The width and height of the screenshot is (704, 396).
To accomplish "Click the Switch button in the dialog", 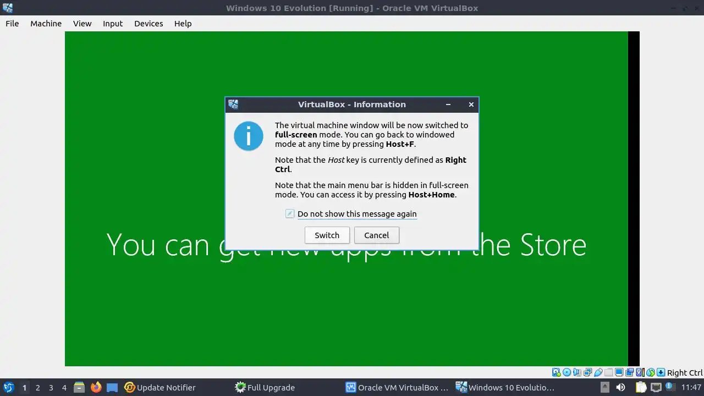I will pos(327,235).
